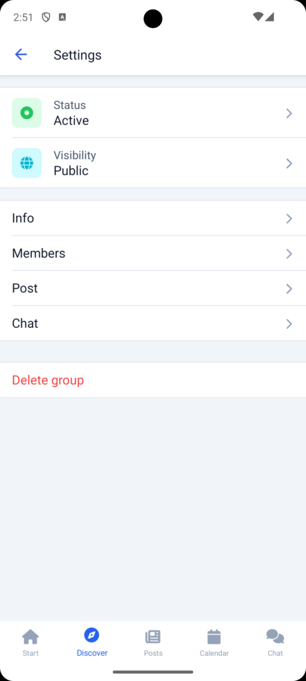
Task: Open the Info settings entry
Action: pyautogui.click(x=153, y=218)
